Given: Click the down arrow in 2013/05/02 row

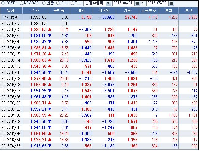Looking at the screenshot, I should (x=50, y=109).
